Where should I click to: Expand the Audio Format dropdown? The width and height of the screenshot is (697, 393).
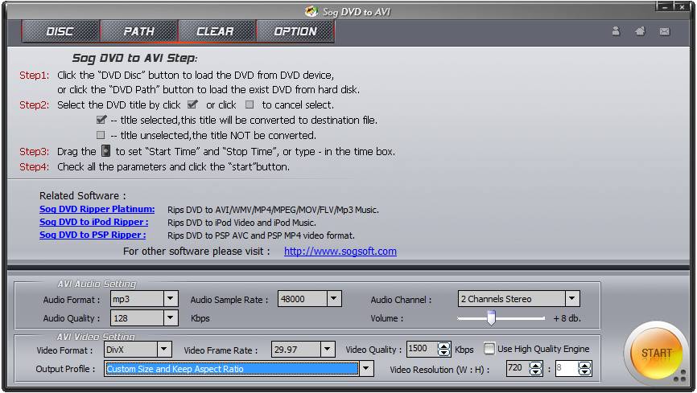tap(171, 299)
